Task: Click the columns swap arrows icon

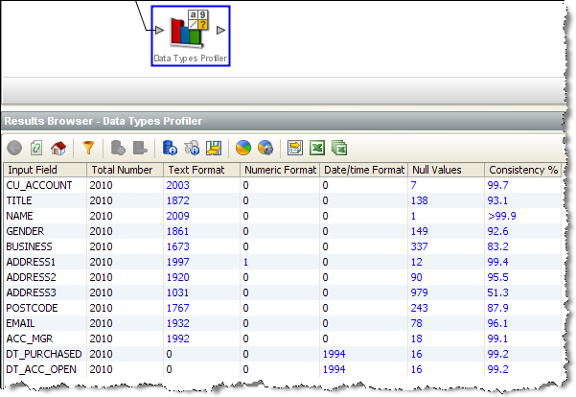Action: [214, 148]
